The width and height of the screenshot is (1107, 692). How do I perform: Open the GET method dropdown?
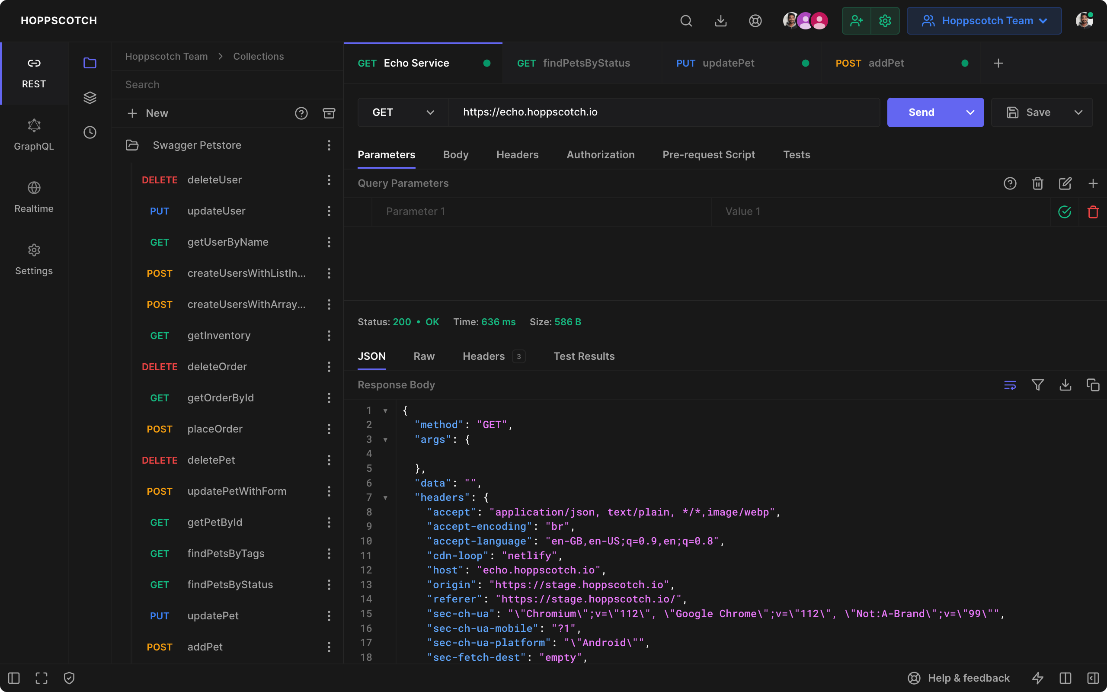coord(403,112)
